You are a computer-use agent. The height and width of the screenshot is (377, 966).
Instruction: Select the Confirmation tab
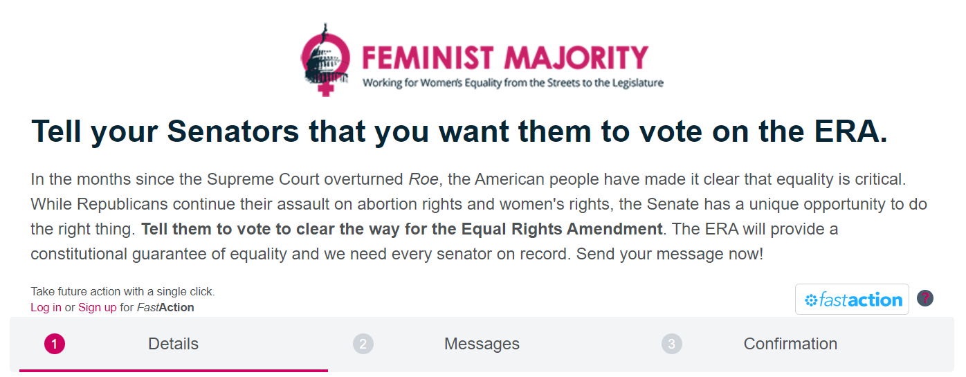tap(790, 344)
